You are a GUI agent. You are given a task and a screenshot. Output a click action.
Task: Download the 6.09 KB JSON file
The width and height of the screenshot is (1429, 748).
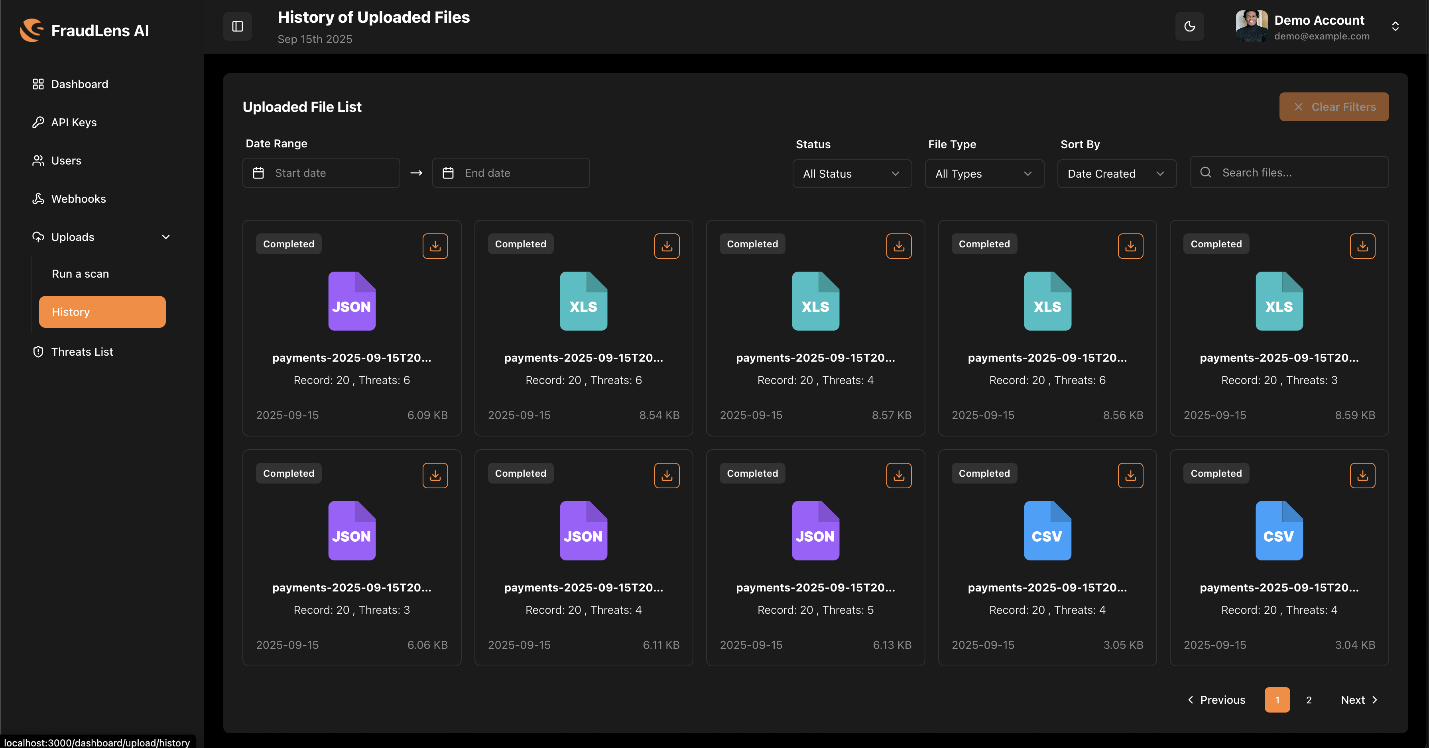435,246
